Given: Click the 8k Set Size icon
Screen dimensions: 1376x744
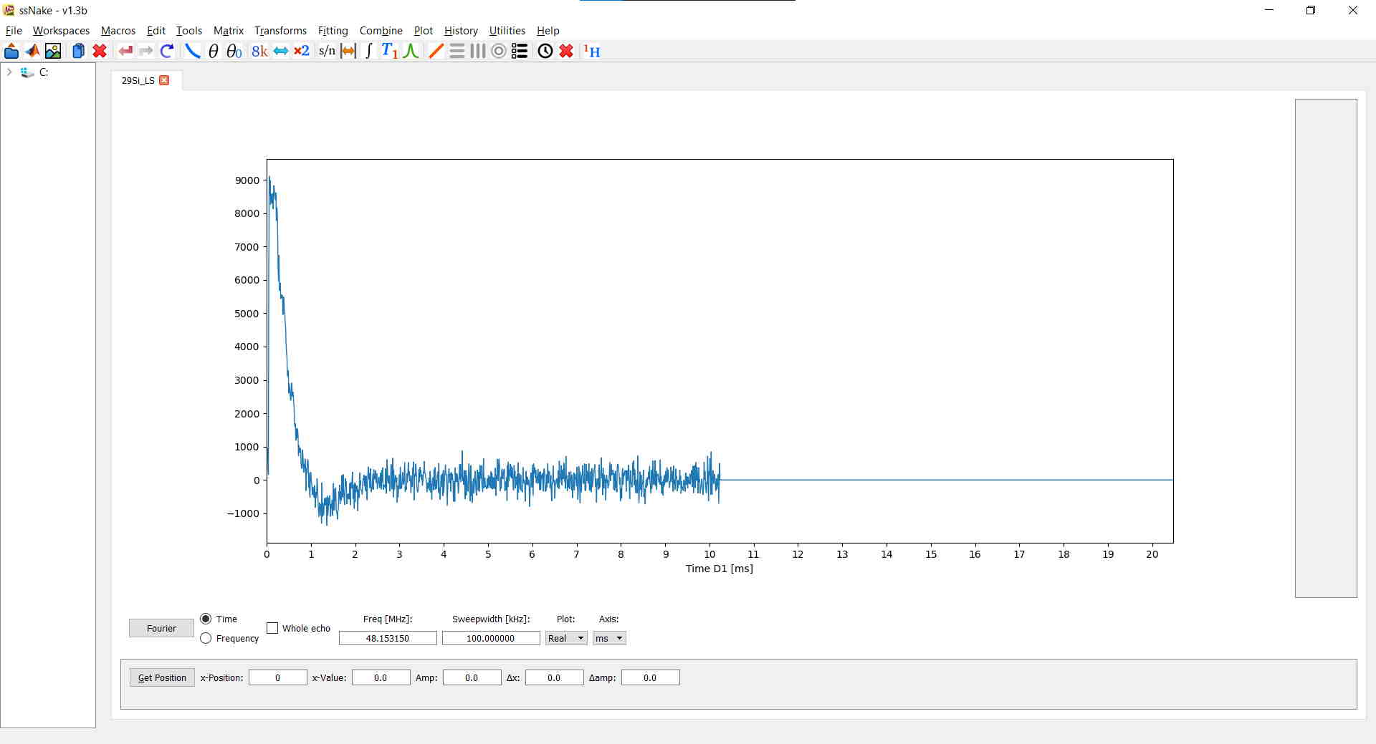Looking at the screenshot, I should (x=259, y=51).
